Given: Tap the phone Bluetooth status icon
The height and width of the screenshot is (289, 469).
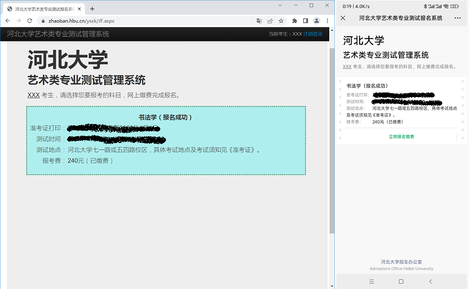Looking at the screenshot, I should point(425,6).
